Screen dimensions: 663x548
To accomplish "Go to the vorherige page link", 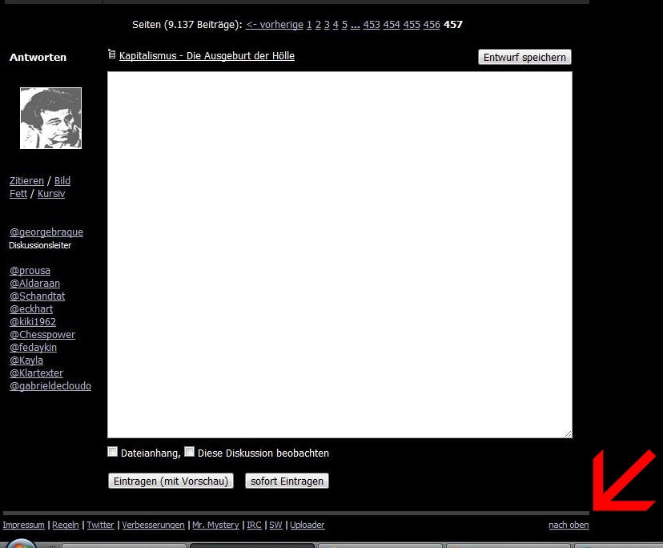I will click(275, 25).
